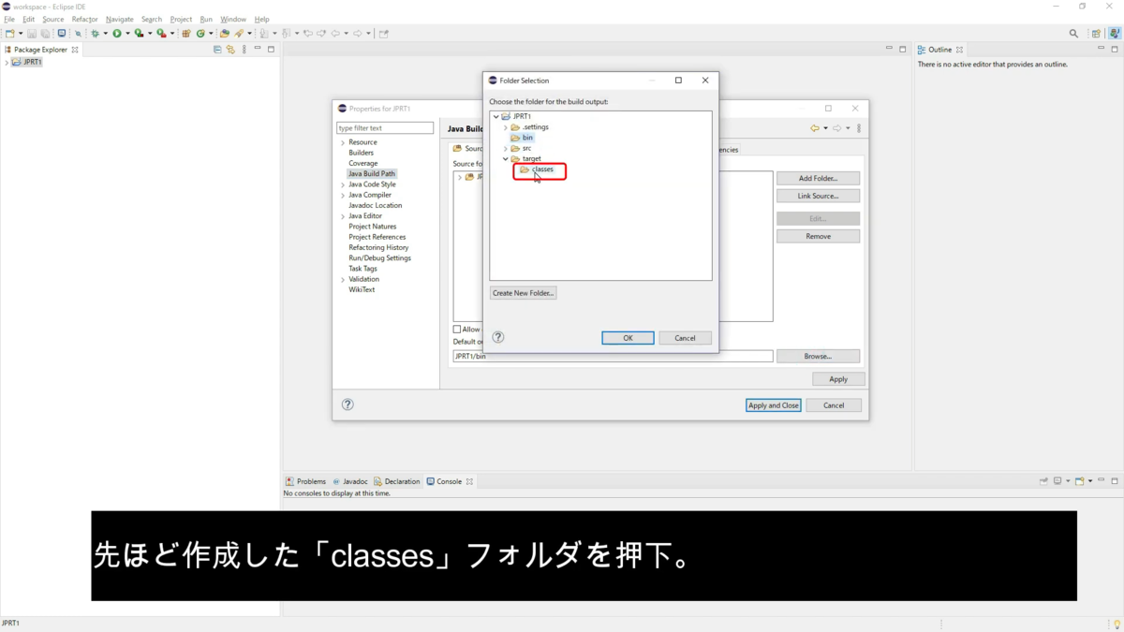Click the Create New Folder button
Image resolution: width=1124 pixels, height=632 pixels.
point(524,292)
